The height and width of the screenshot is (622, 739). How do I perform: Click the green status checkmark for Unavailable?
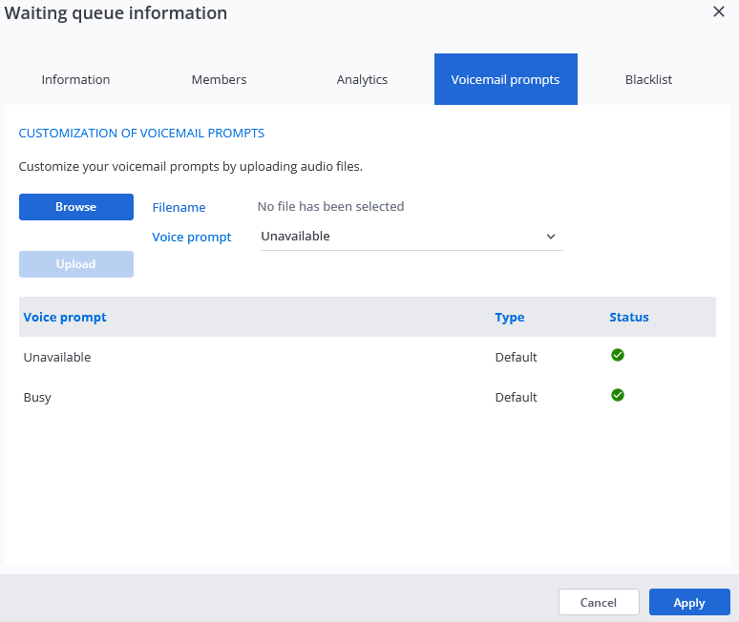coord(617,355)
